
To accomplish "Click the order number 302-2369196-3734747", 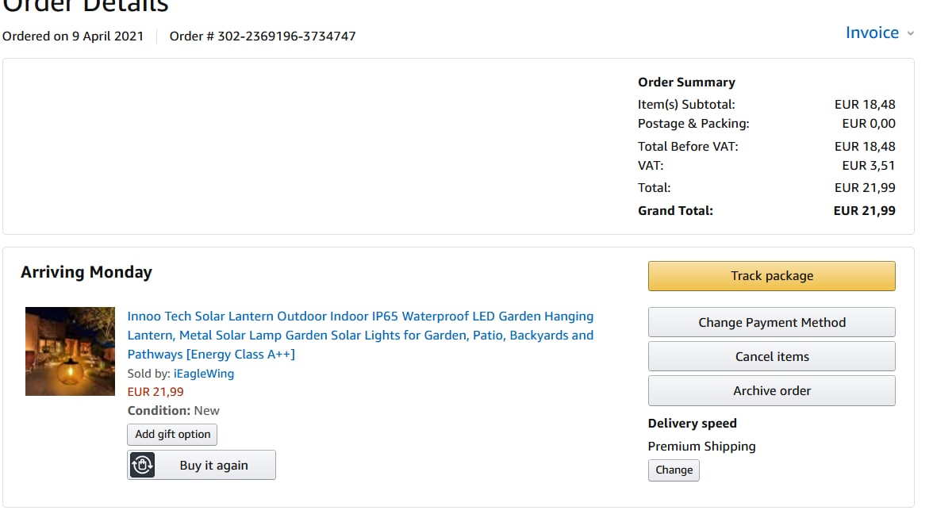I will (286, 36).
